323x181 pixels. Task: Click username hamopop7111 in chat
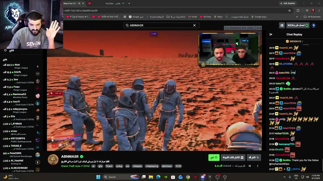286,144
